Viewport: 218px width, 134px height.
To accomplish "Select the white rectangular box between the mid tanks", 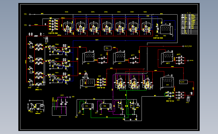I will [108, 48].
